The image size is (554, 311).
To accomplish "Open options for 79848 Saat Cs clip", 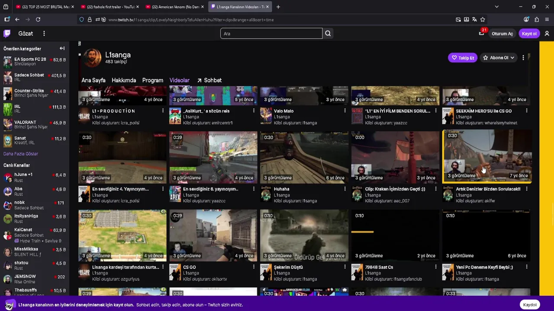I will click(x=436, y=267).
